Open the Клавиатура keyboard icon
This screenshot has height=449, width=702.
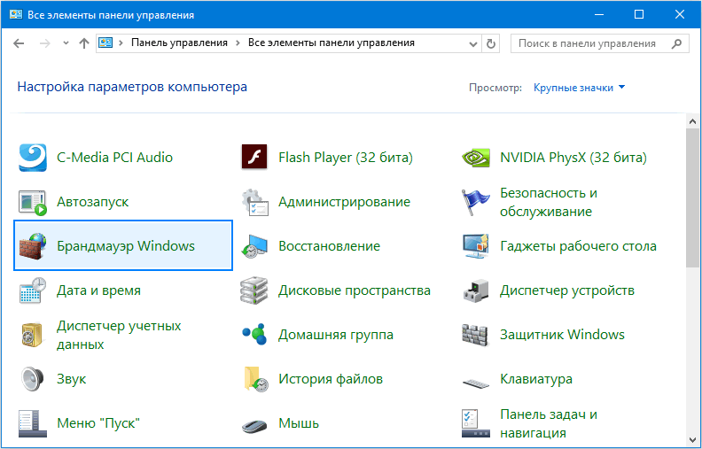pyautogui.click(x=476, y=380)
